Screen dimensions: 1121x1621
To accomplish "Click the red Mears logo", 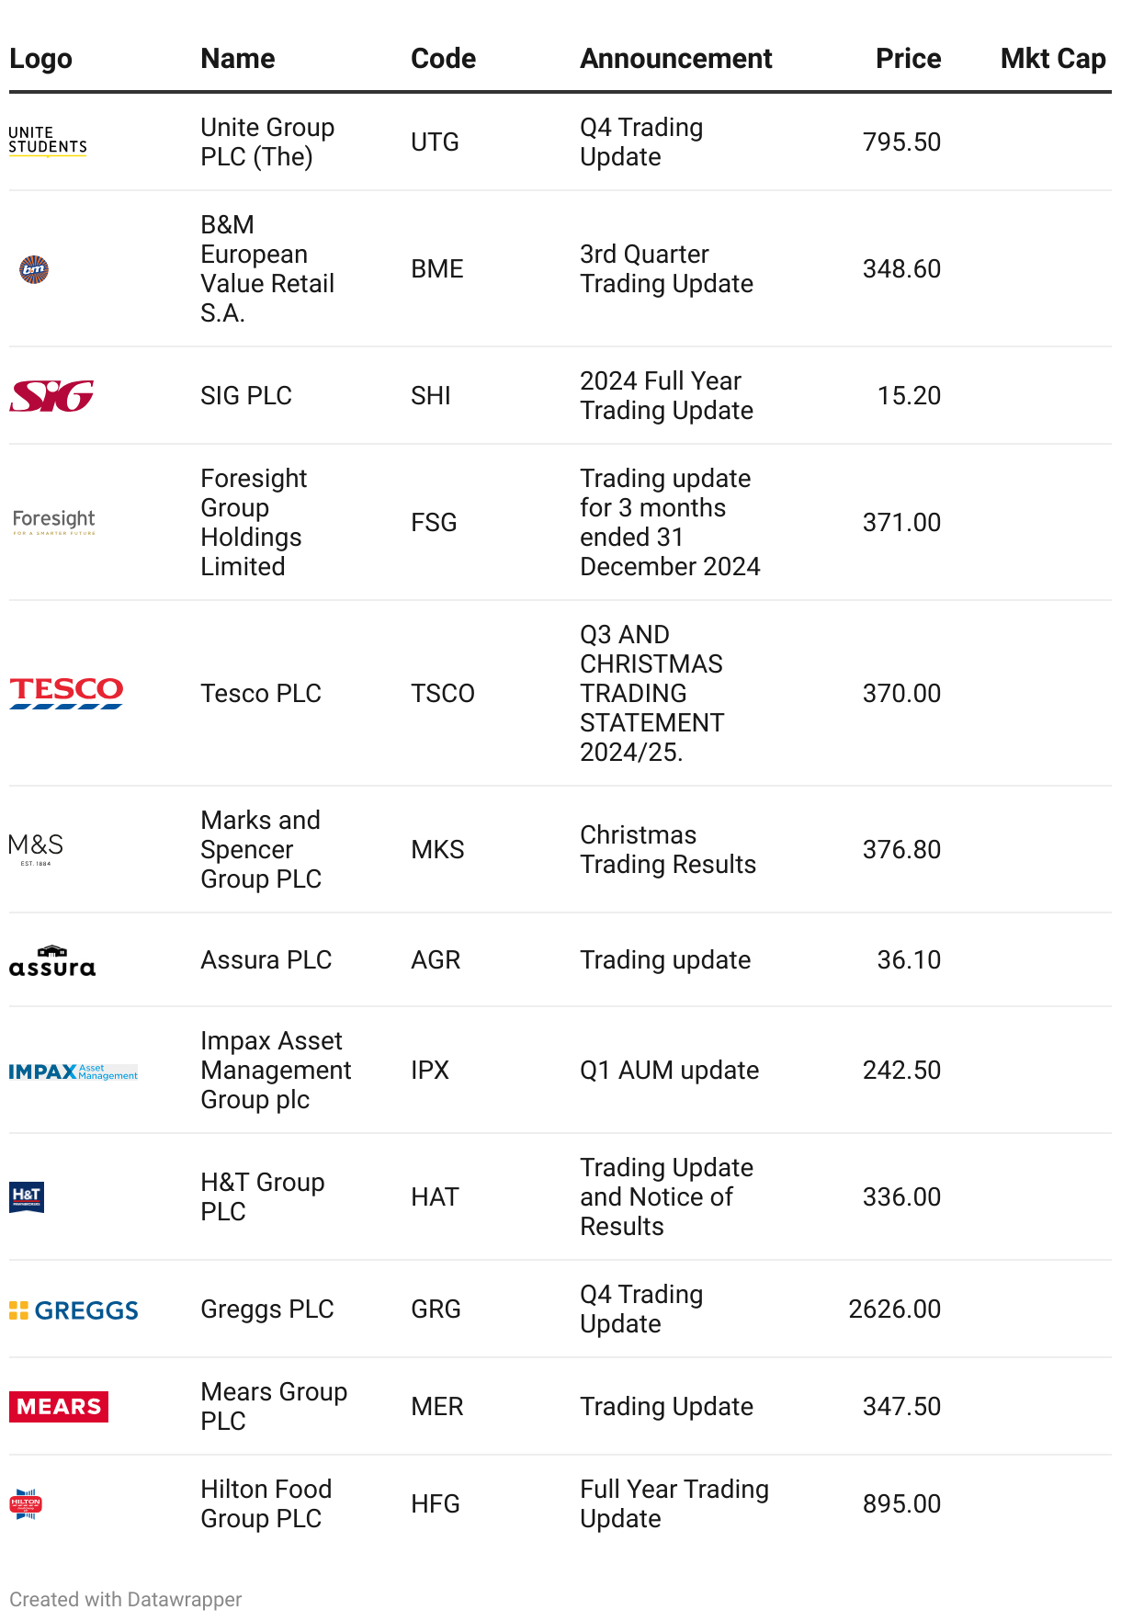I will (x=59, y=1407).
